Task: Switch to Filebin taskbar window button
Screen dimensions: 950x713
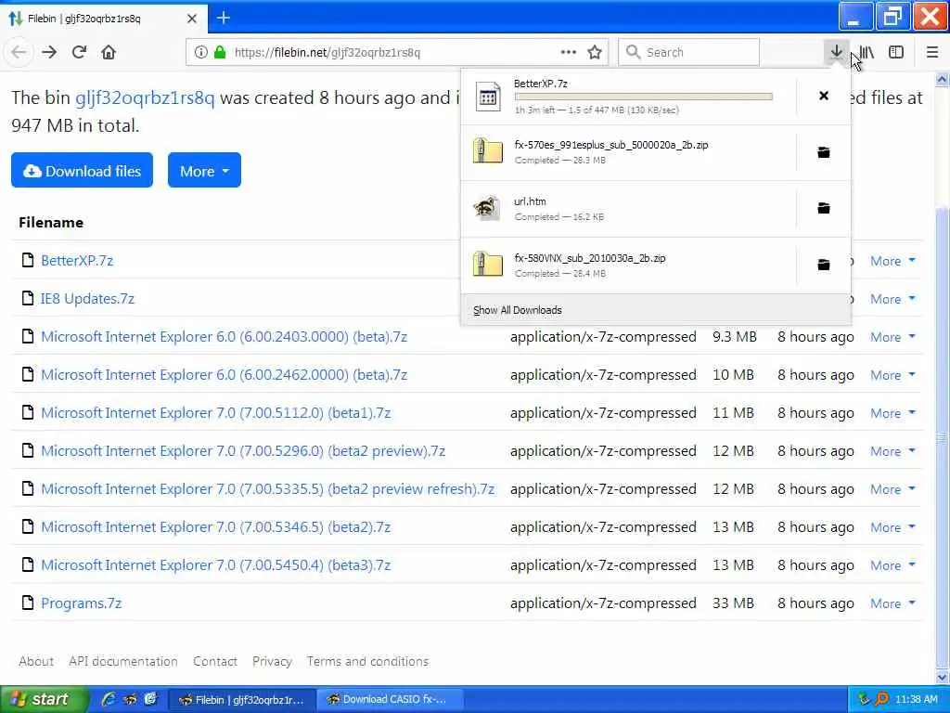Action: click(x=241, y=699)
